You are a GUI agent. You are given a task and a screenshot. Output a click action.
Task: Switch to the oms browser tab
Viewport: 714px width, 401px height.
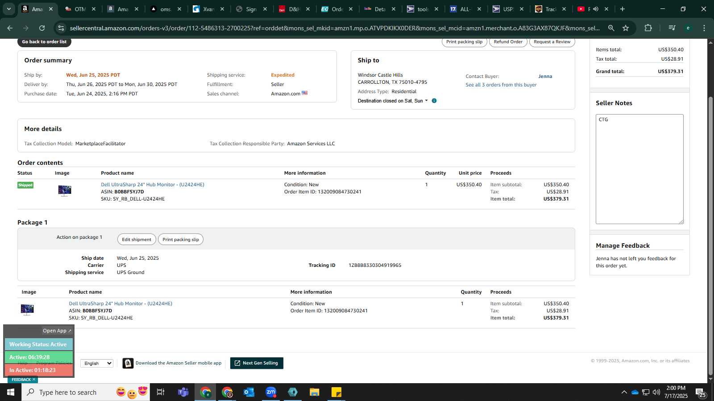pyautogui.click(x=166, y=9)
